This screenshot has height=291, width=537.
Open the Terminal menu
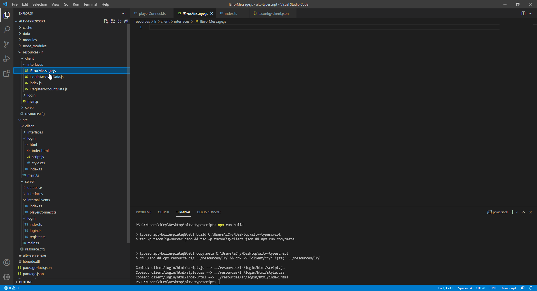[x=90, y=4]
